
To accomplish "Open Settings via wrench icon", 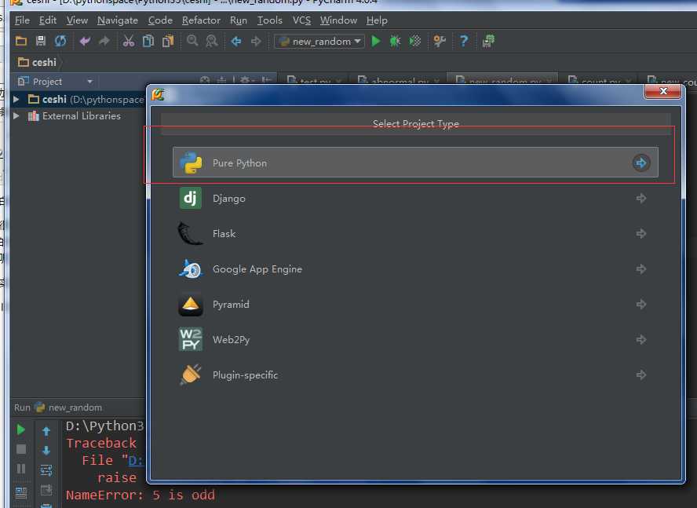I will click(440, 42).
